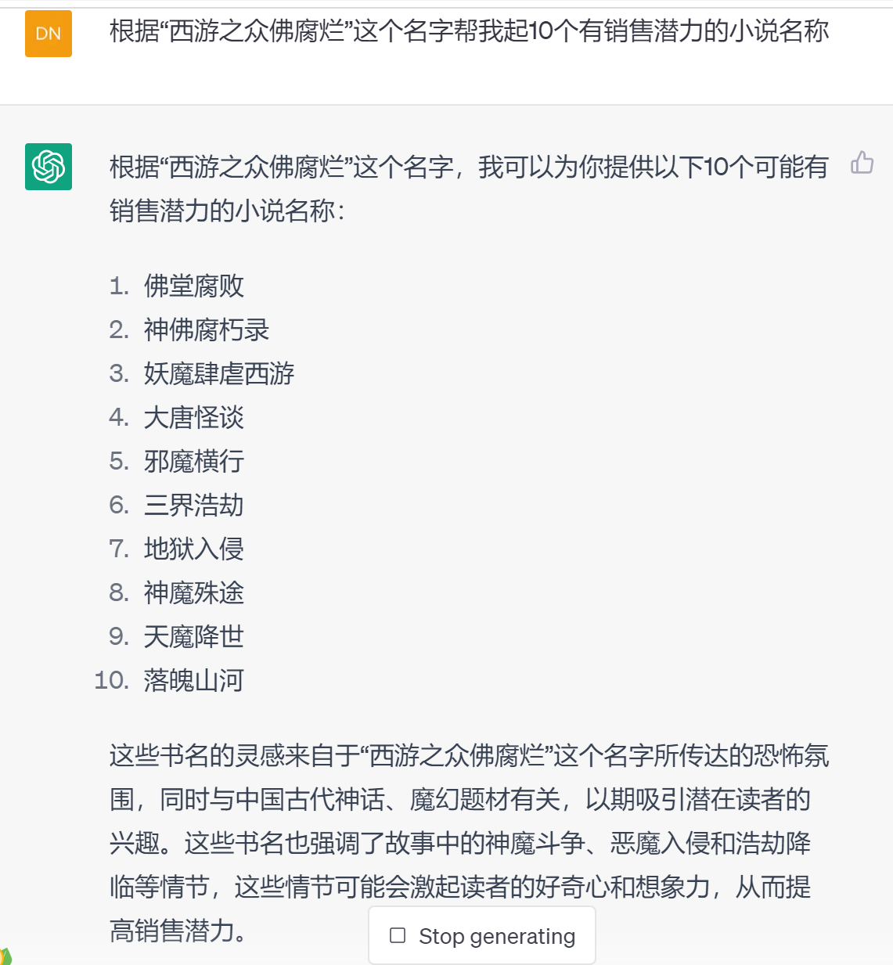
Task: Click the square stop icon
Action: [x=398, y=935]
